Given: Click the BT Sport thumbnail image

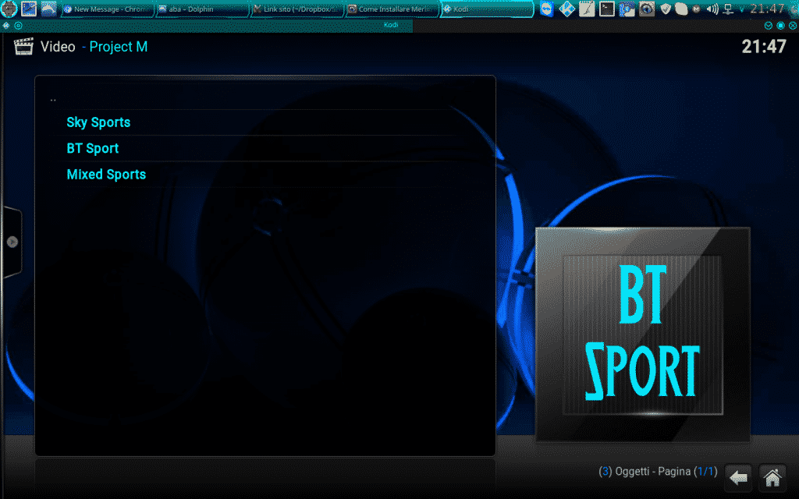Looking at the screenshot, I should [643, 334].
